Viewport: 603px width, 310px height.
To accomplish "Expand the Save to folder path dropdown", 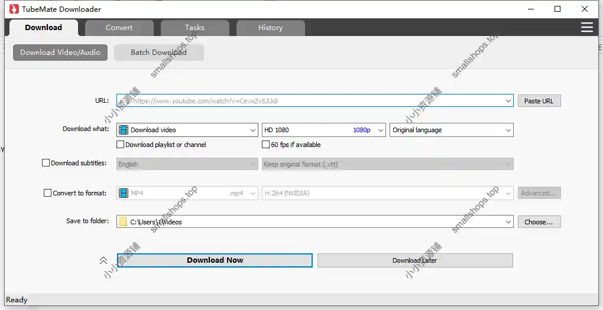I will pos(508,221).
